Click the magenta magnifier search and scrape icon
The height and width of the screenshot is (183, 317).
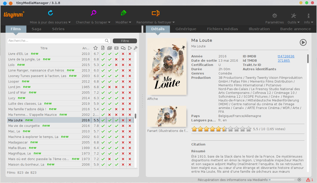[94, 13]
